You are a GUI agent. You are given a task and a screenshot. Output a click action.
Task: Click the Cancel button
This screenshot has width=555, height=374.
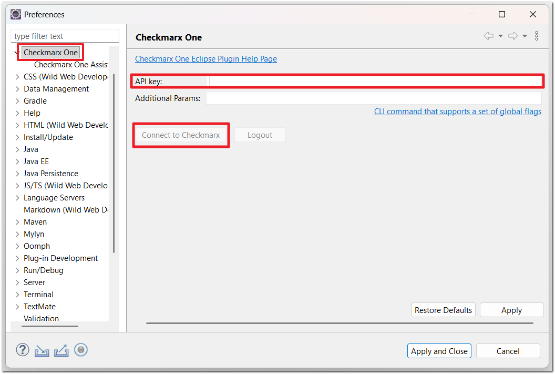tap(508, 351)
